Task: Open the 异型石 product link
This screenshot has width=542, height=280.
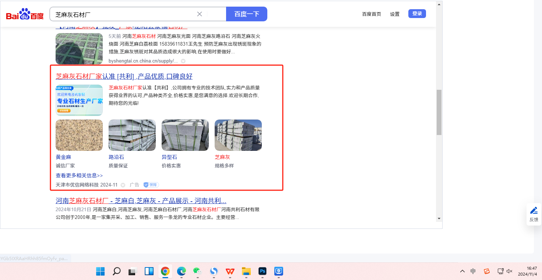Action: [x=169, y=157]
